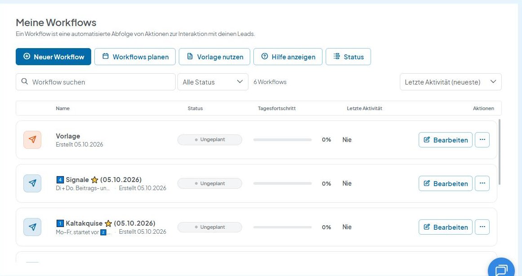522x276 pixels.
Task: Click the document icon in Vorlage nutzen
Action: (x=190, y=56)
